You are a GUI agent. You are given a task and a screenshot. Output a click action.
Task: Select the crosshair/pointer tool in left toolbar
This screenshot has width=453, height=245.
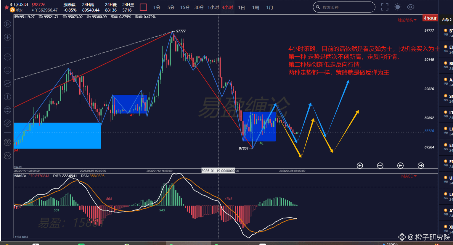(x=7, y=24)
